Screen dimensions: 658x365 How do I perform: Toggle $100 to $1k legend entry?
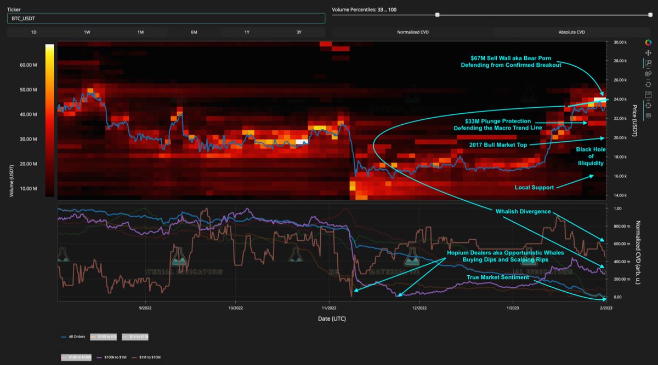(103, 337)
